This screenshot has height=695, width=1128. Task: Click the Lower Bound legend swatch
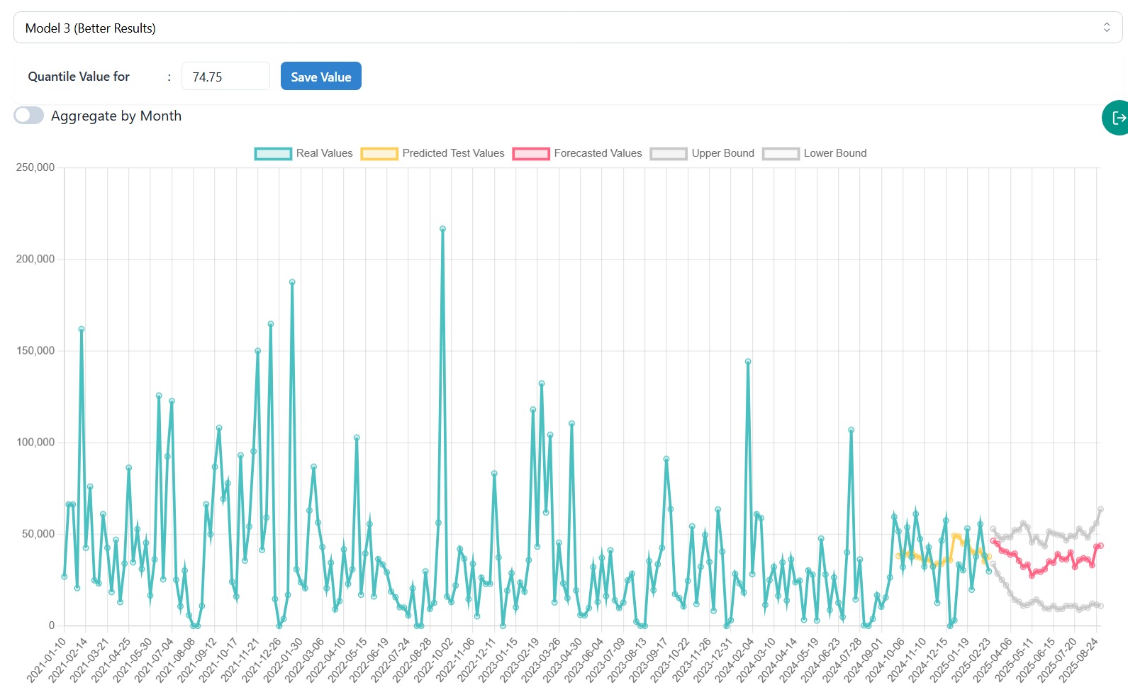point(781,154)
